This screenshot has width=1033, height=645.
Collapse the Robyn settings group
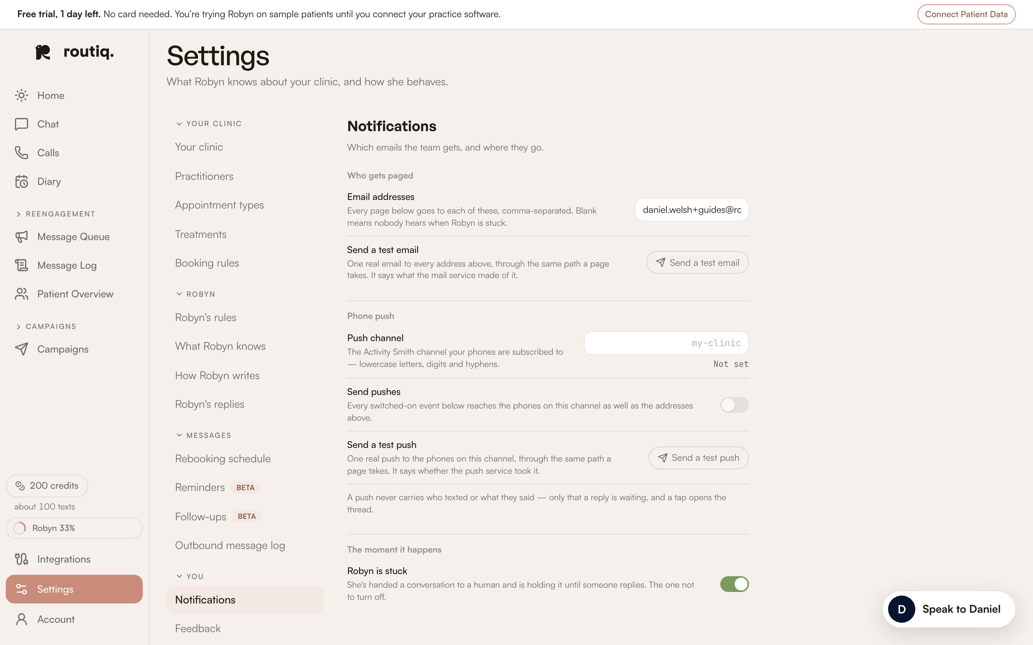(195, 294)
